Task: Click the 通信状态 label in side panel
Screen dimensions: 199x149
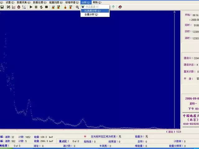Action: point(189,65)
